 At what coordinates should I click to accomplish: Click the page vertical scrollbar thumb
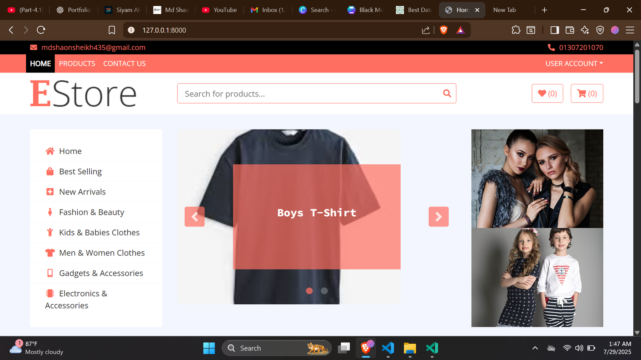[637, 76]
